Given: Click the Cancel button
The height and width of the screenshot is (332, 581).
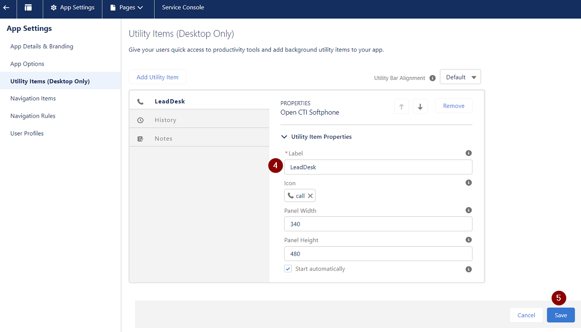Looking at the screenshot, I should point(526,315).
